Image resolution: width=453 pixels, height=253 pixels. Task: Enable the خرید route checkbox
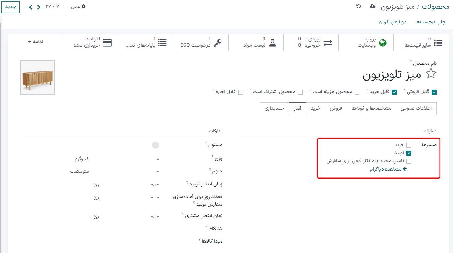pos(409,145)
